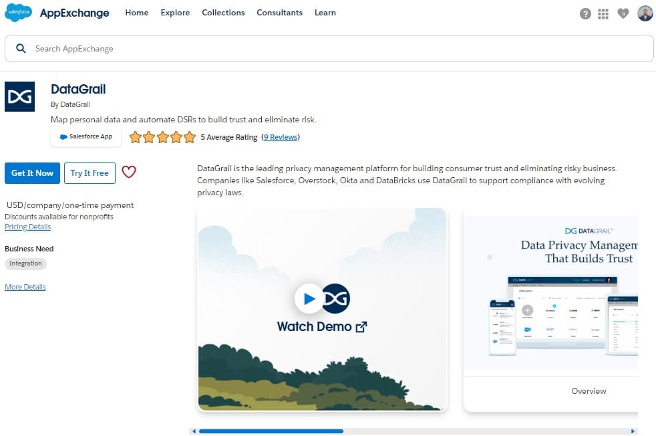Screen dimensions: 656x436
Task: Click the Watch Demo text
Action: coord(314,327)
